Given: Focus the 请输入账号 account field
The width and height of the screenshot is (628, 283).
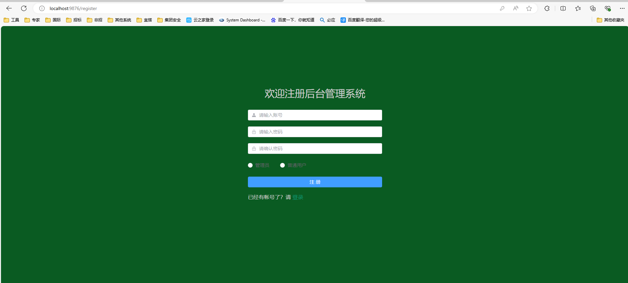Looking at the screenshot, I should click(315, 115).
